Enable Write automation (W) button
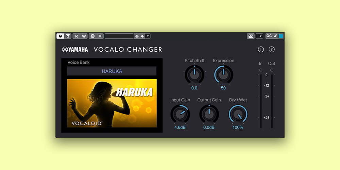340x170 pixels. (84, 36)
